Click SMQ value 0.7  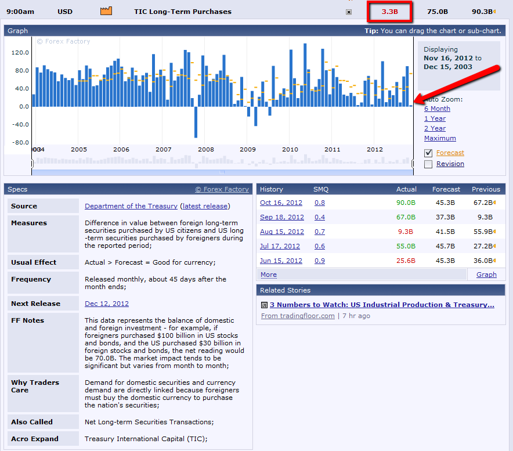pyautogui.click(x=320, y=232)
